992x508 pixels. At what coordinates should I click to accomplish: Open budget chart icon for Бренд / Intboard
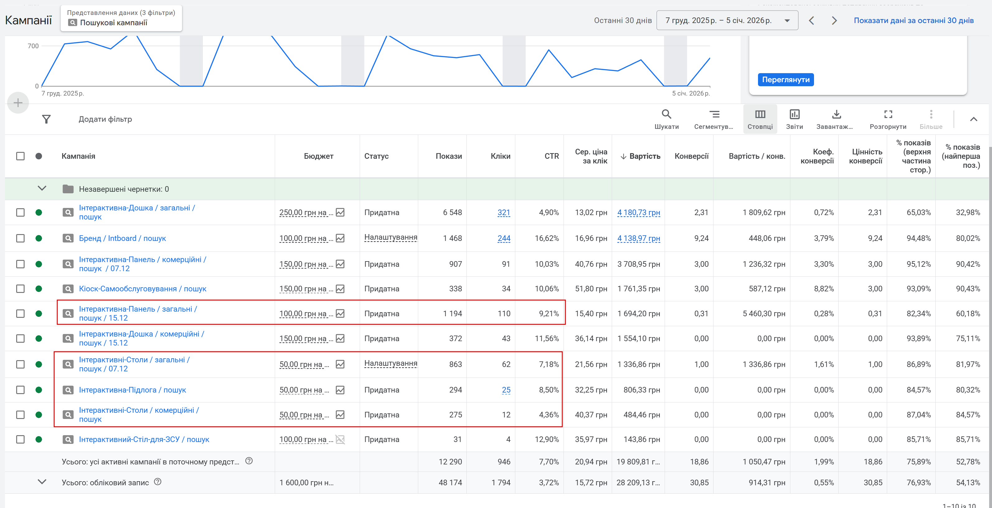pos(340,238)
